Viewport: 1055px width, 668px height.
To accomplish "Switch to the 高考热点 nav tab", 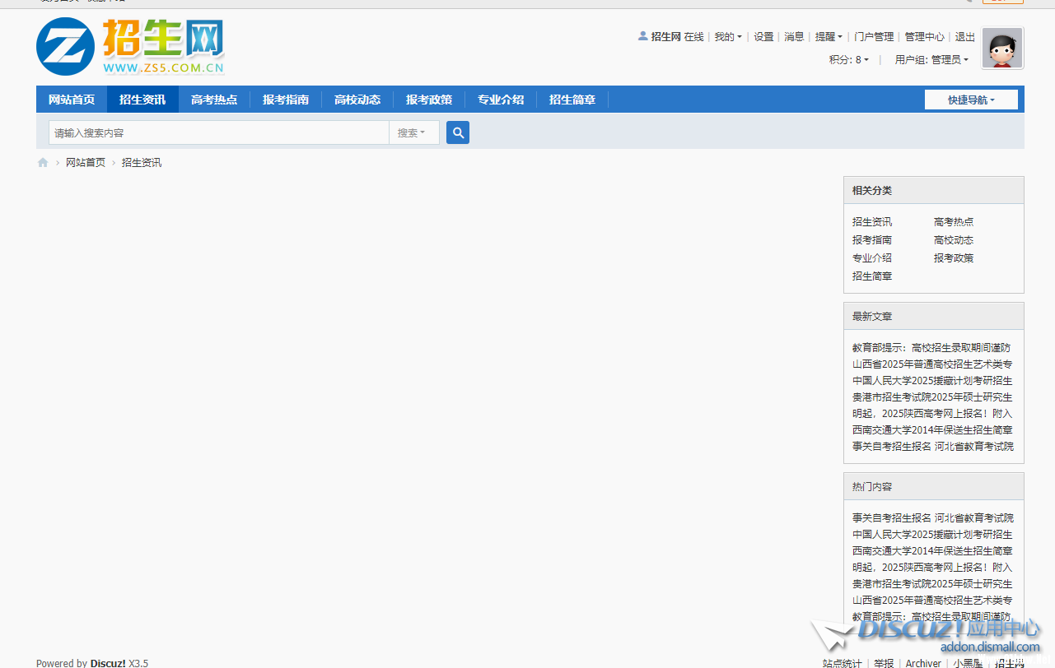I will tap(214, 100).
